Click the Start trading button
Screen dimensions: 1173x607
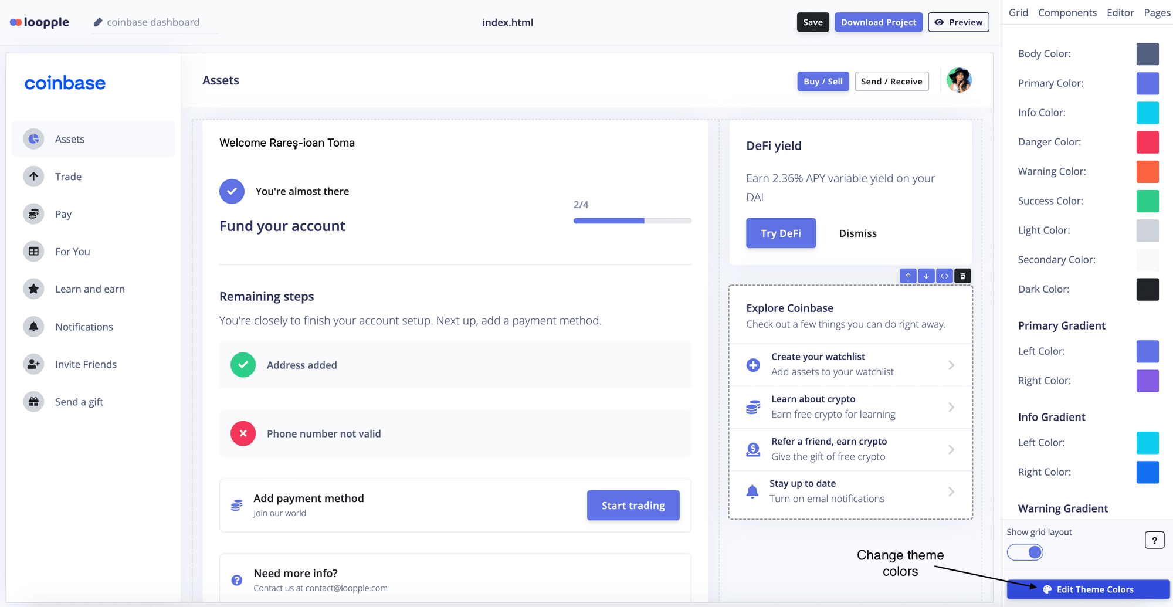click(633, 506)
